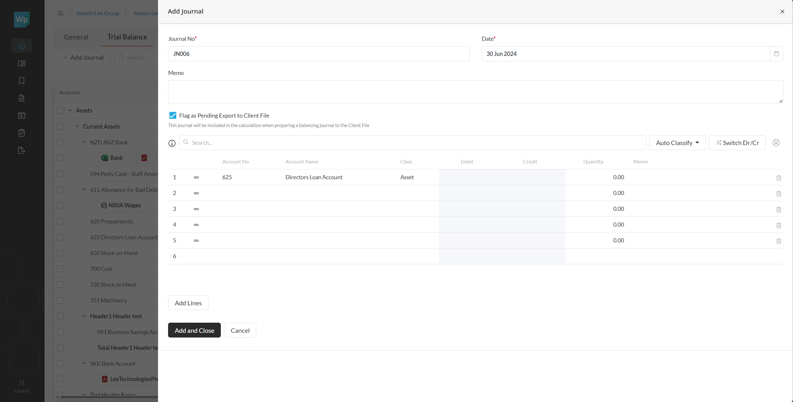Click trash icon on journal line 5

coord(778,241)
